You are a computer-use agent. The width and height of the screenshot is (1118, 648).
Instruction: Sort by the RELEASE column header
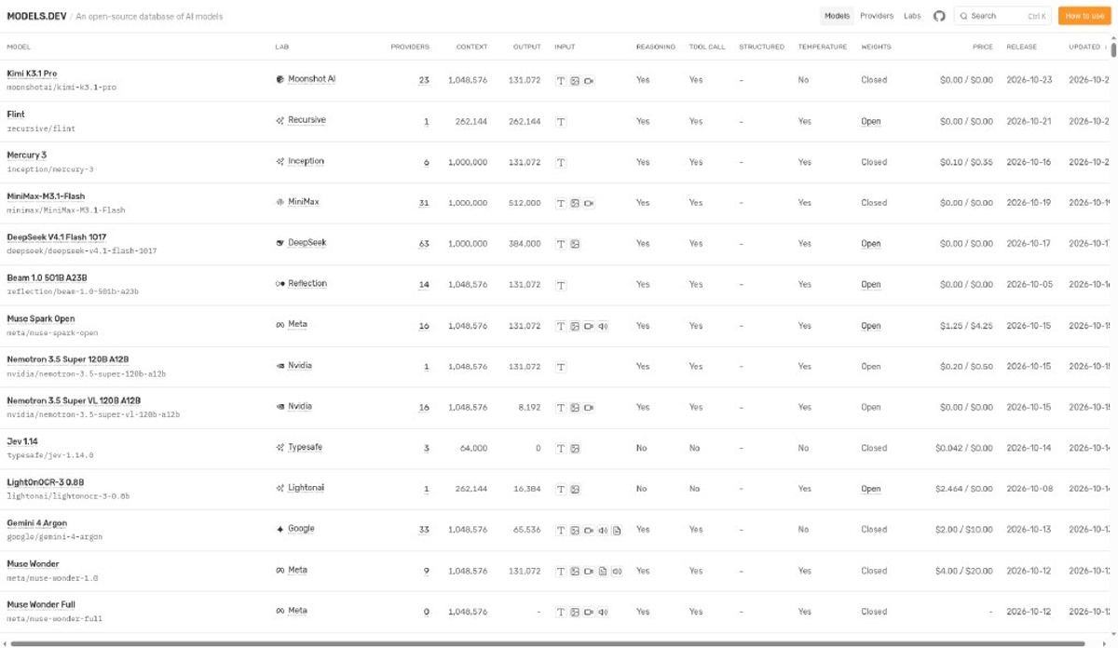point(1021,47)
